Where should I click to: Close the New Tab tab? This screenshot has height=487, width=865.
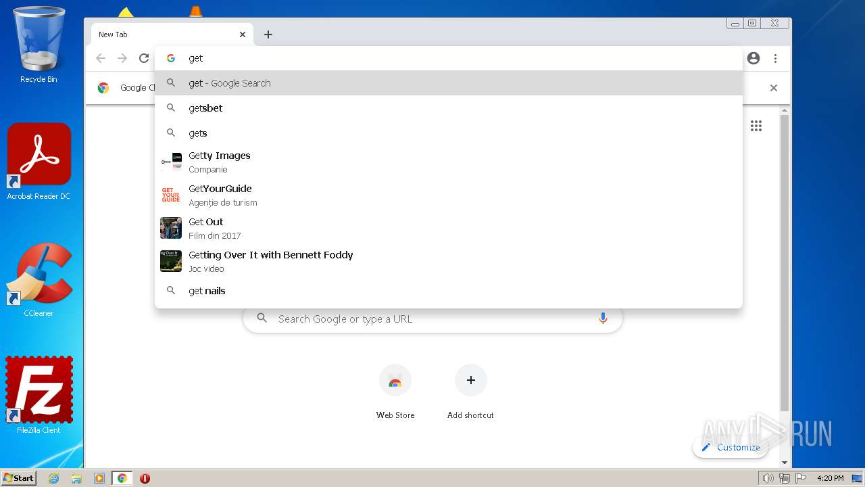pyautogui.click(x=243, y=34)
